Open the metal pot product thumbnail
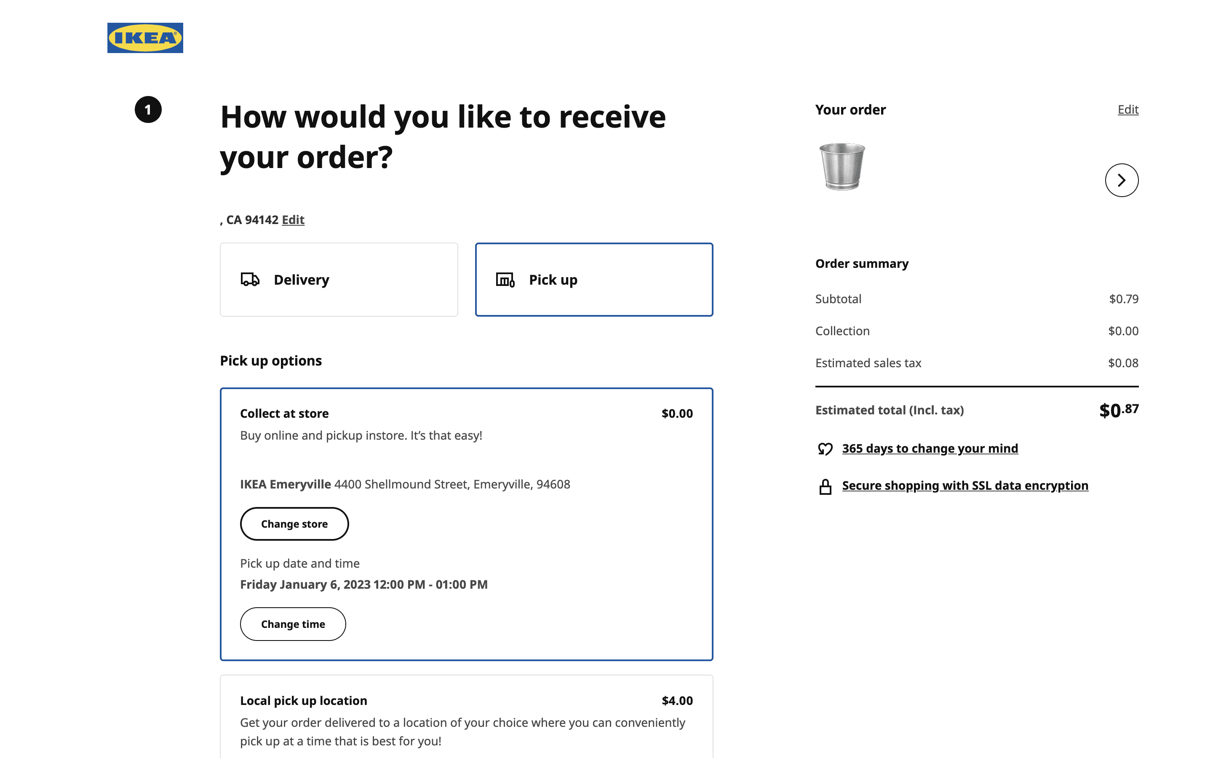 point(842,166)
